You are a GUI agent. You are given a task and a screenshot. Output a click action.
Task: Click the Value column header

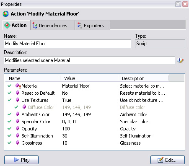point(89,78)
